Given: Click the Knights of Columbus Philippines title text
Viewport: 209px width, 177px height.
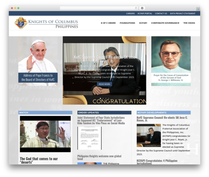Looking at the screenshot, I should [x=53, y=24].
